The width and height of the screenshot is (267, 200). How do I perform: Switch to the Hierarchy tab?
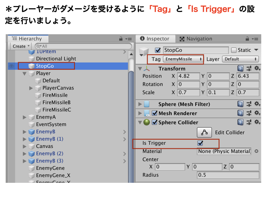click(x=28, y=39)
